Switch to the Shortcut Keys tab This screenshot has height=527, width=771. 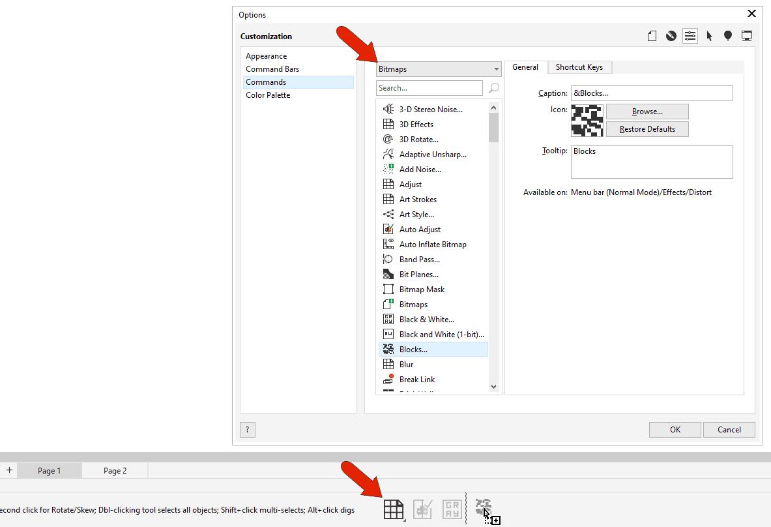click(x=579, y=67)
